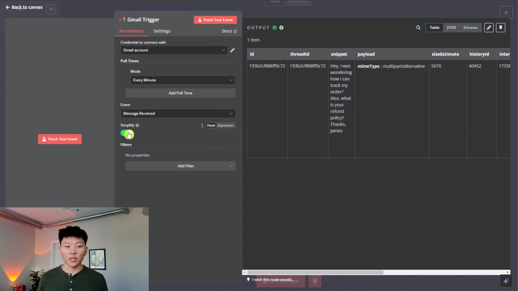Click Fetch Test Event in Gmail Trigger header
Screen dimensions: 518x291
[215, 20]
